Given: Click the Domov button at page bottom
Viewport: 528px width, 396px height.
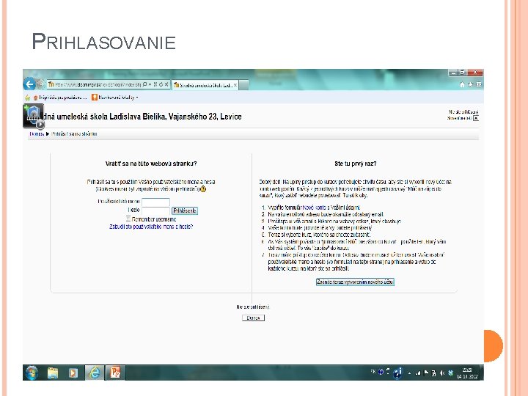Looking at the screenshot, I should pos(253,318).
